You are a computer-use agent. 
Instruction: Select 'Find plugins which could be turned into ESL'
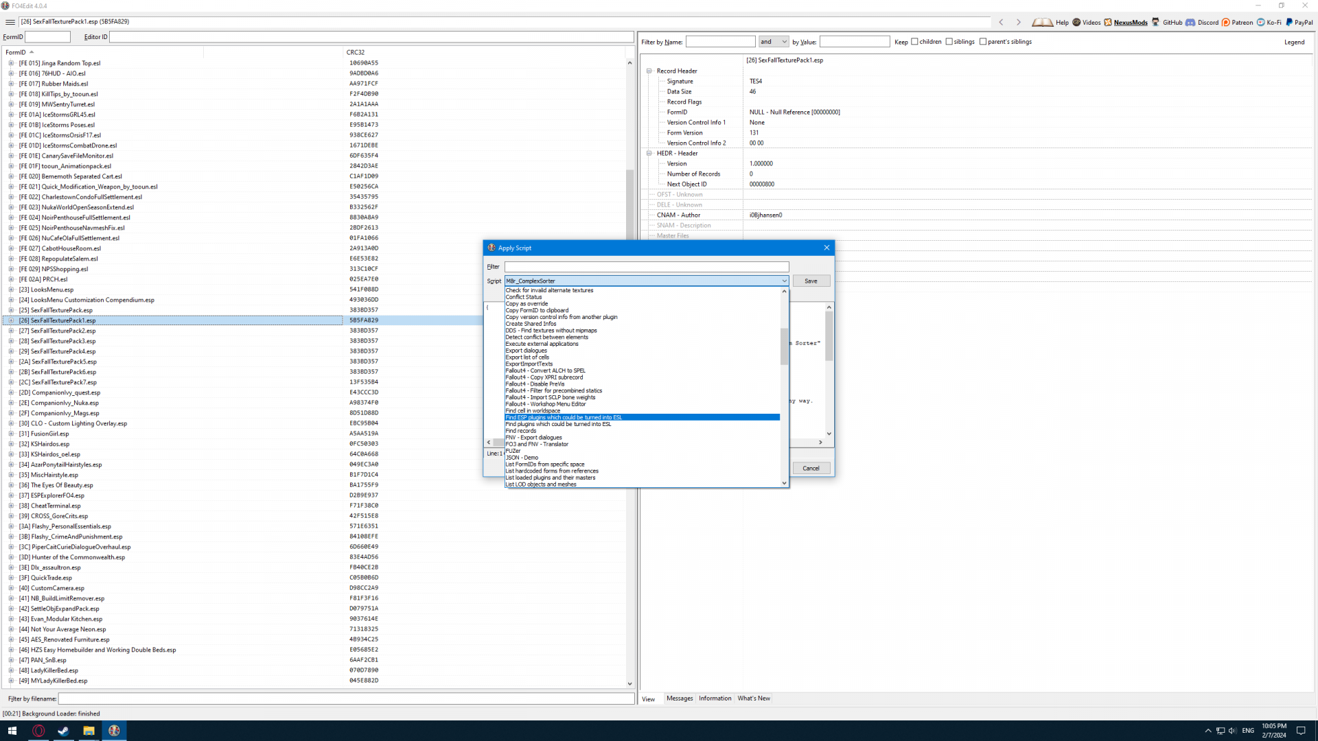[558, 424]
